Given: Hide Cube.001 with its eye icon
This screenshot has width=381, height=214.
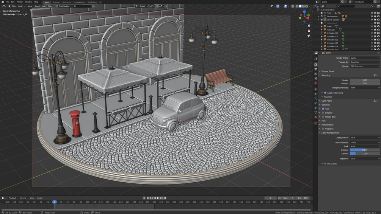Looking at the screenshot, I should [x=372, y=29].
